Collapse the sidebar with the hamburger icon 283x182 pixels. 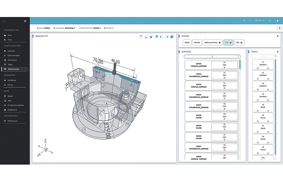point(25,21)
